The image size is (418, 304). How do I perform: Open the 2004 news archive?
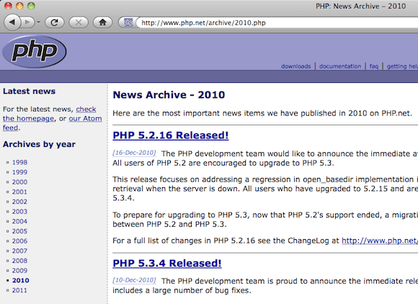19,221
